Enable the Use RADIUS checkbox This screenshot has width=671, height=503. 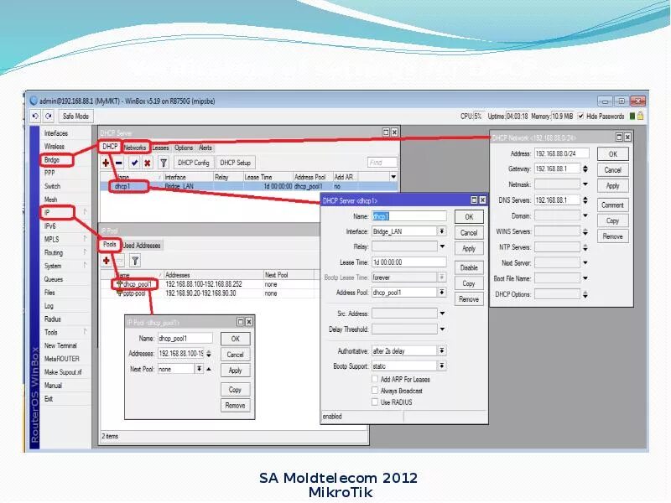pyautogui.click(x=375, y=402)
